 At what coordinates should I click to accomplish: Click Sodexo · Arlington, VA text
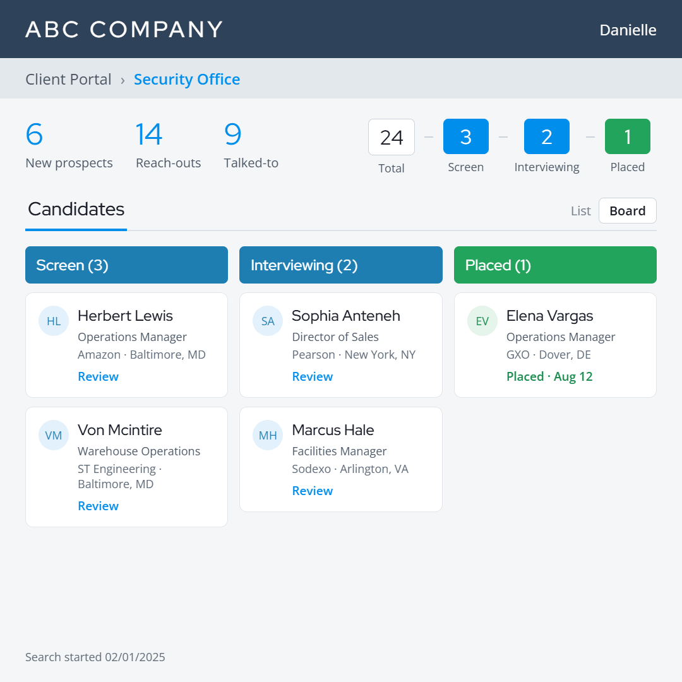pyautogui.click(x=350, y=469)
